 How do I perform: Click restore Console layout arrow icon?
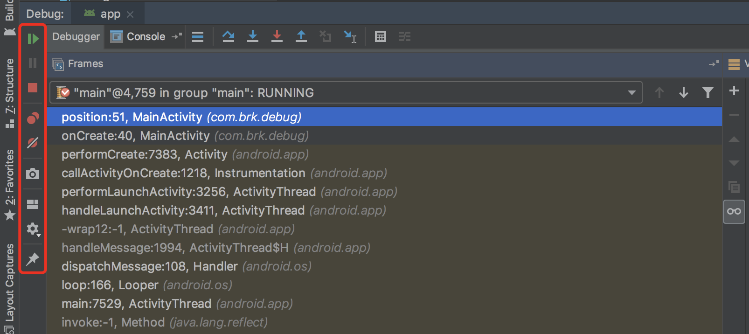click(176, 36)
